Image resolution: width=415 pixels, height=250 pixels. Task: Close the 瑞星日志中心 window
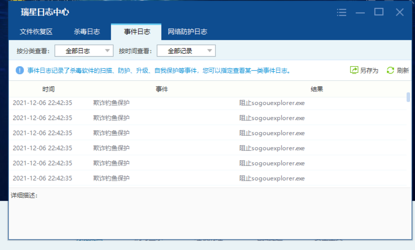pos(400,12)
